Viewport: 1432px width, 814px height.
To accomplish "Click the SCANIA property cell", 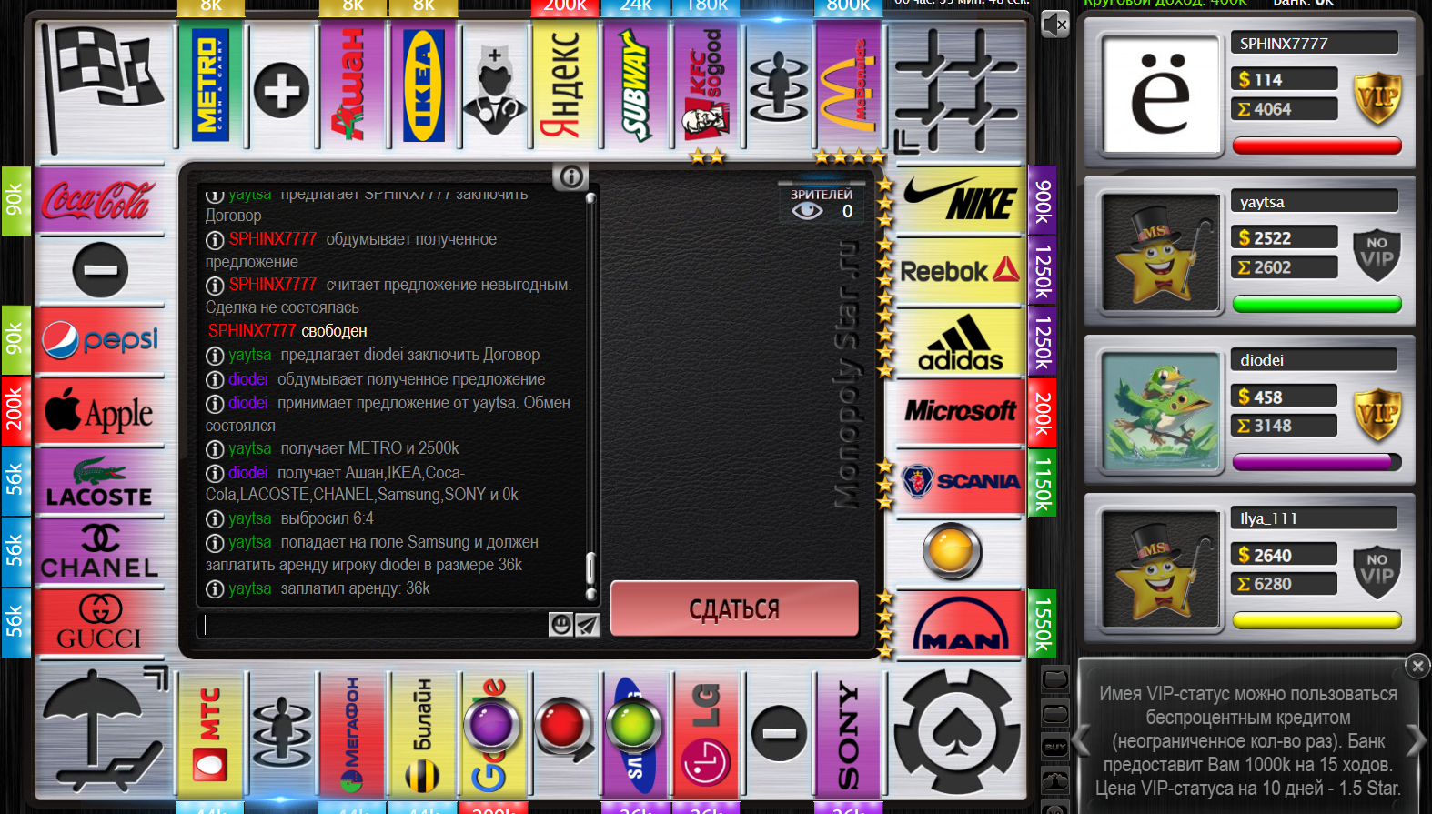I will click(x=961, y=482).
